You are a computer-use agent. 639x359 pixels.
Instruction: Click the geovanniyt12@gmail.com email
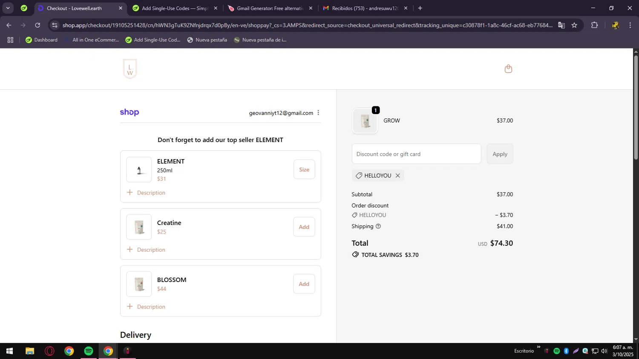(x=281, y=113)
